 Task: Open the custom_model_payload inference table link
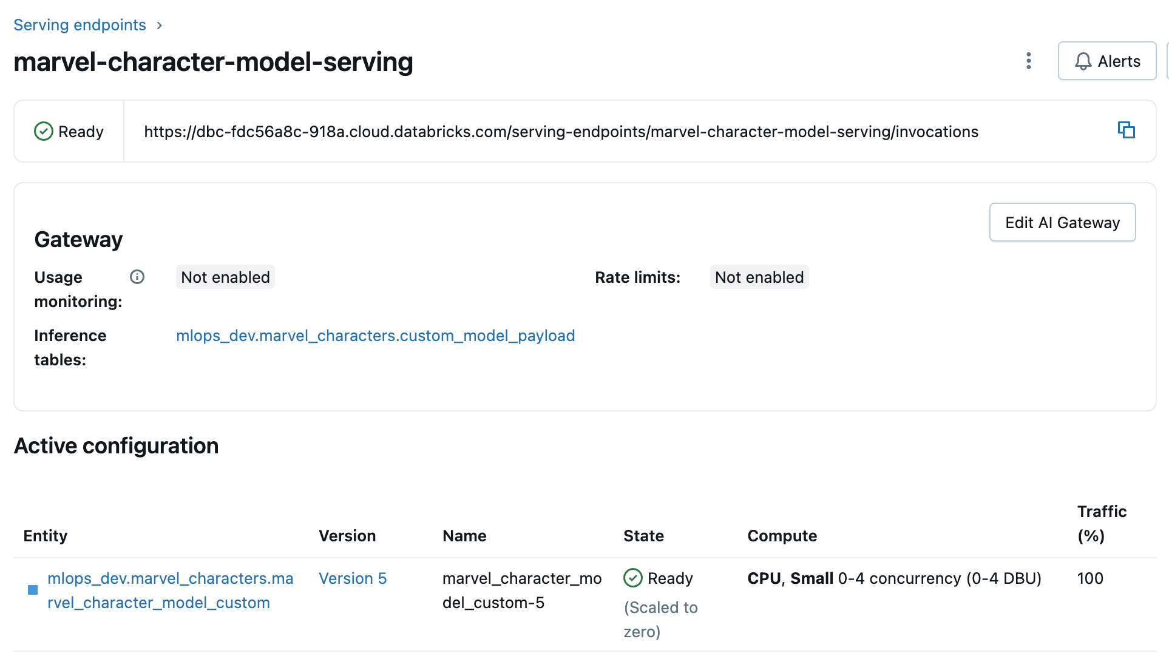click(x=375, y=336)
